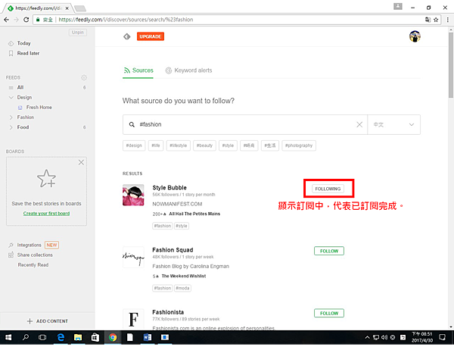Open 'The Weekend Wishlist' story

tap(184, 277)
